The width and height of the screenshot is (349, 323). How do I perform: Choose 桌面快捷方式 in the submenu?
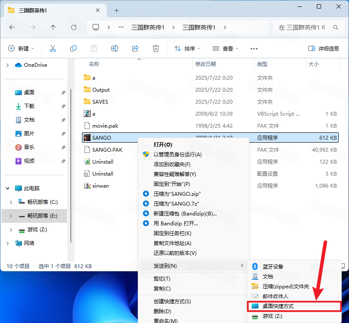pyautogui.click(x=294, y=306)
